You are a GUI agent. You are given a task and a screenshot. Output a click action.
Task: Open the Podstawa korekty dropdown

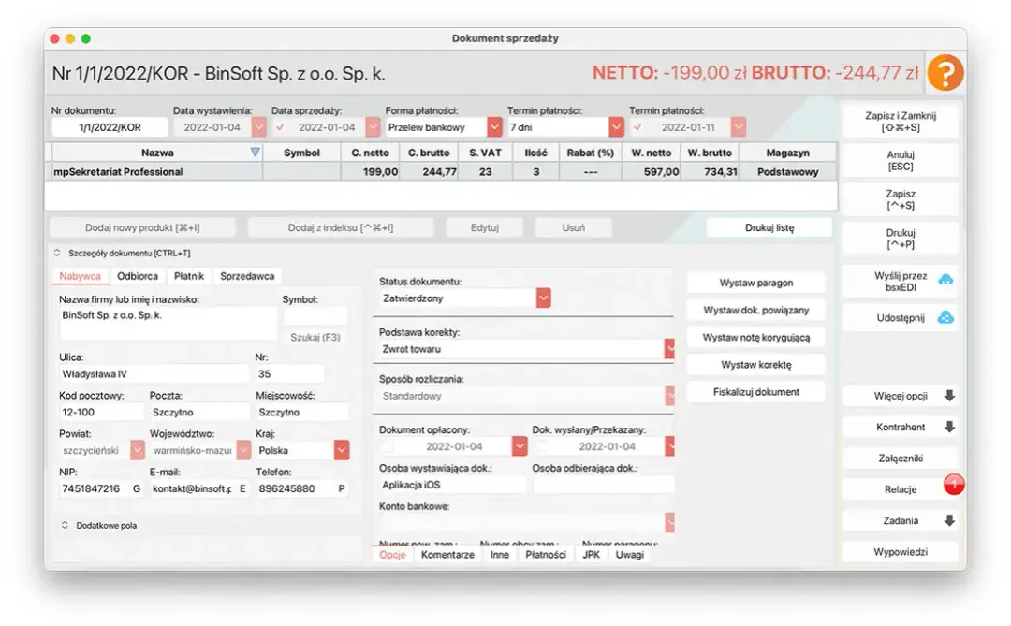(670, 348)
